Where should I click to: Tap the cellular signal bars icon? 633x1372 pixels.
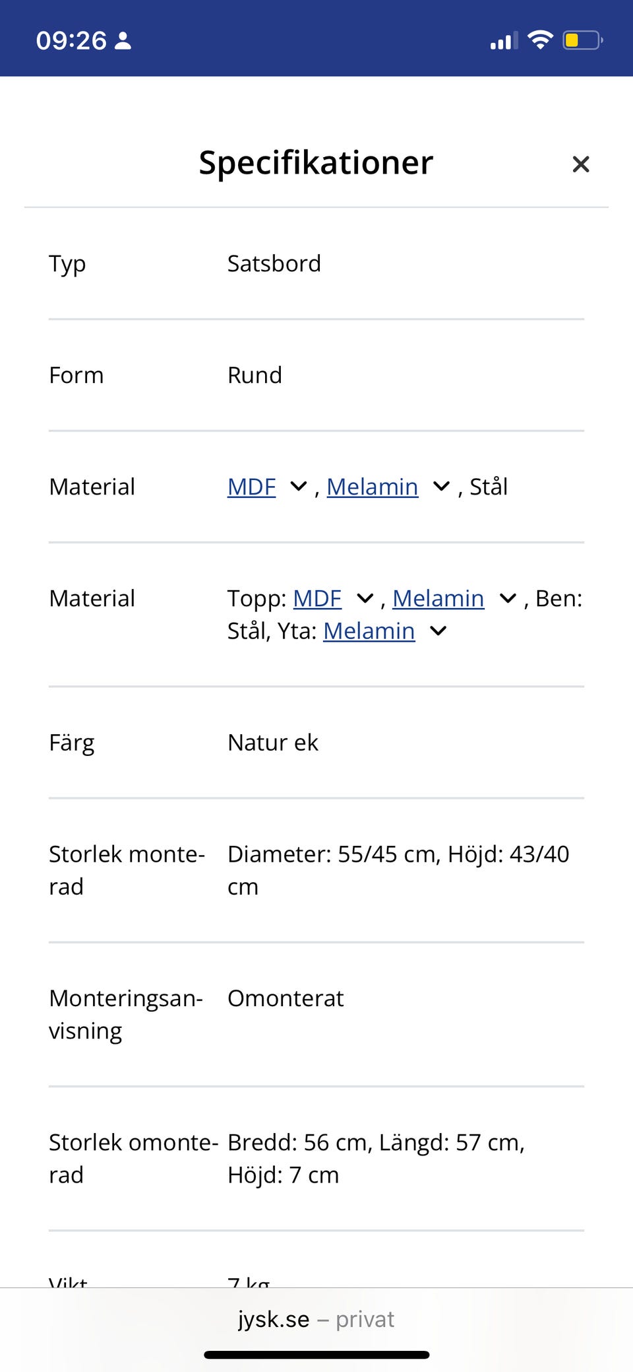coord(504,41)
